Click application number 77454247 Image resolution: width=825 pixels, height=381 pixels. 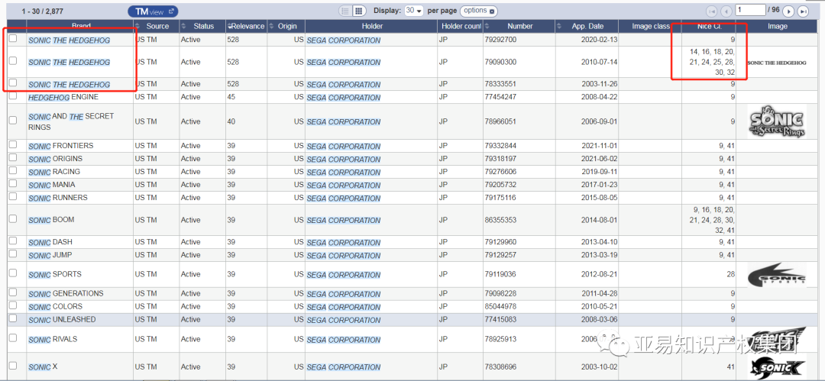[x=500, y=98]
